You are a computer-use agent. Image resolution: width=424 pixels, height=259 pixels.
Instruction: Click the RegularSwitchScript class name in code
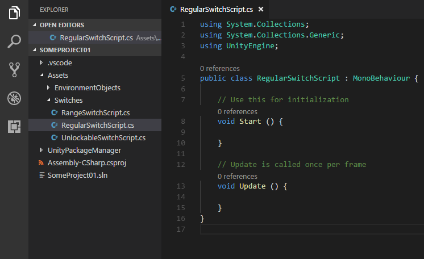[298, 78]
